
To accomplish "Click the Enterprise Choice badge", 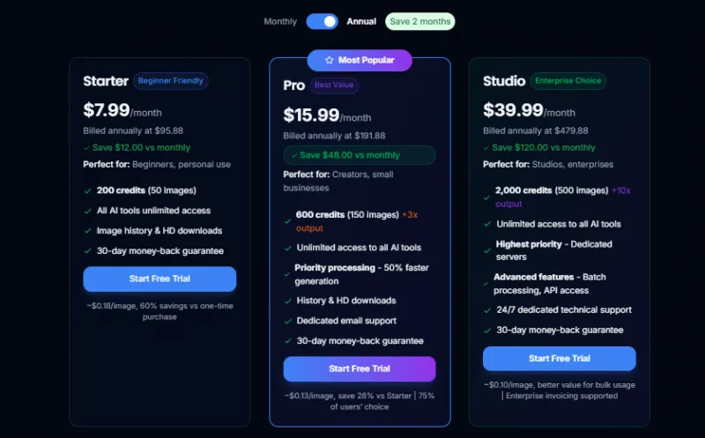I will pyautogui.click(x=568, y=80).
